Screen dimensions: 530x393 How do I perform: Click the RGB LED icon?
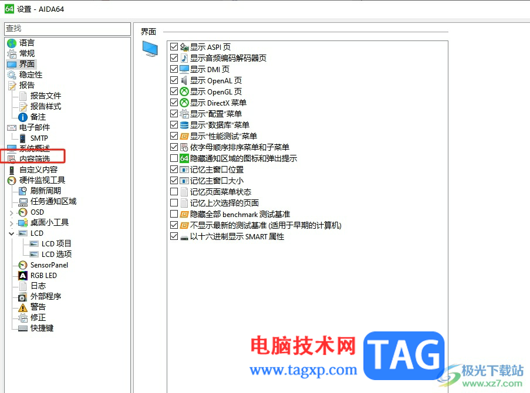pos(23,276)
